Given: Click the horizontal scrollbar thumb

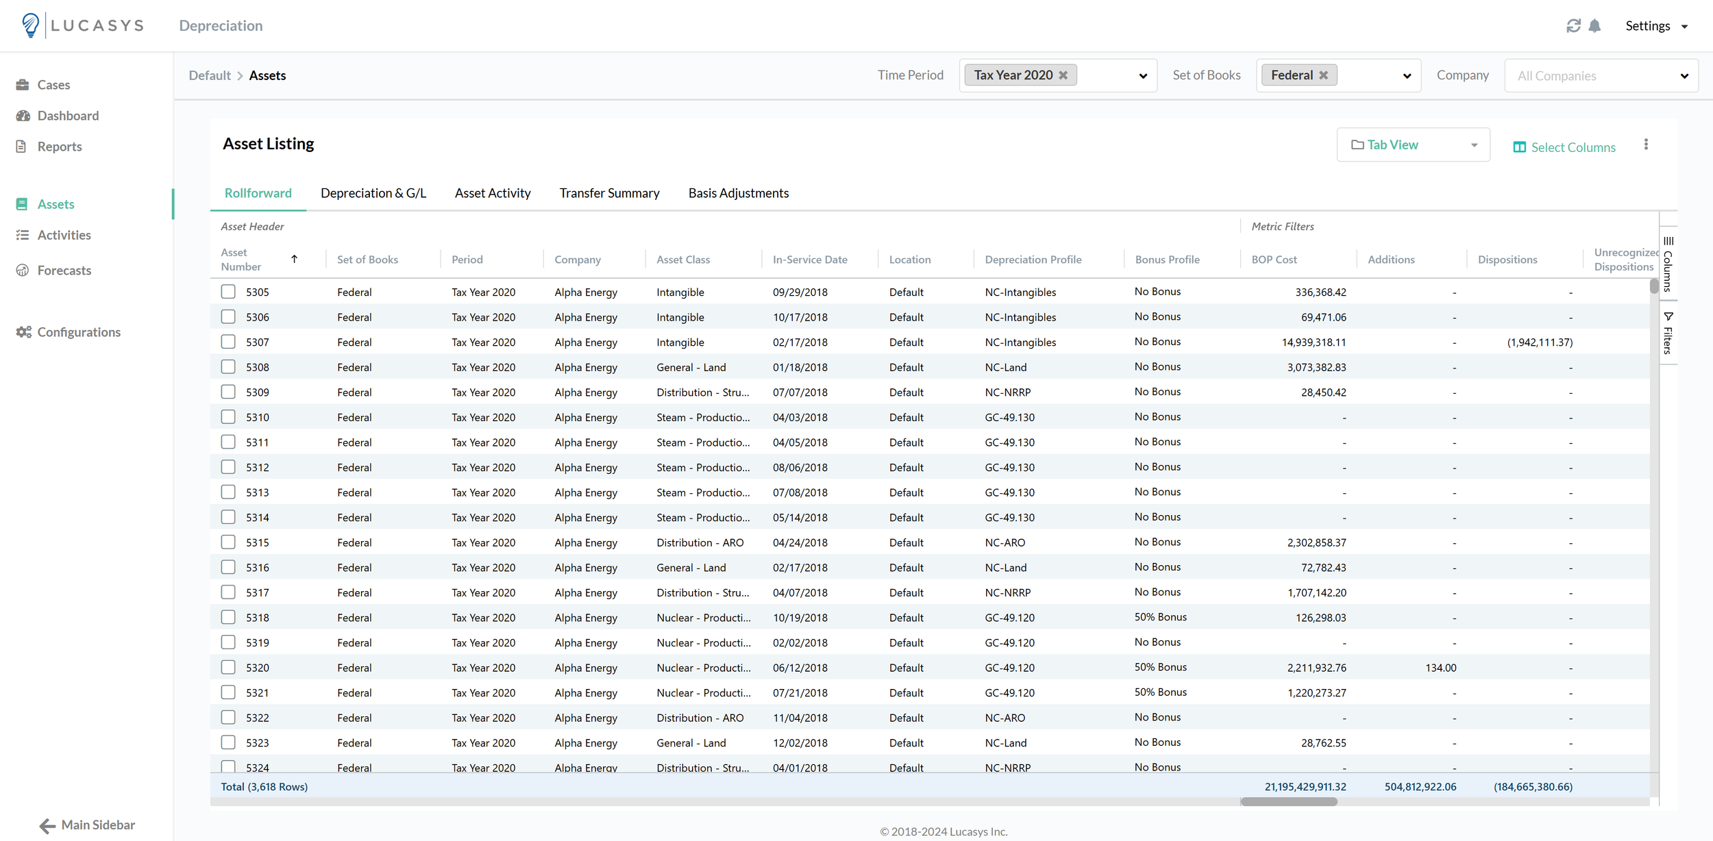Looking at the screenshot, I should coord(1288,801).
